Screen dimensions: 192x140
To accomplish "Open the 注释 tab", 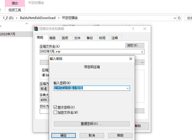I will tap(115, 38).
